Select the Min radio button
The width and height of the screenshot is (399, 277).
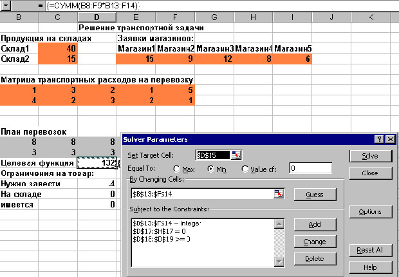pyautogui.click(x=210, y=169)
